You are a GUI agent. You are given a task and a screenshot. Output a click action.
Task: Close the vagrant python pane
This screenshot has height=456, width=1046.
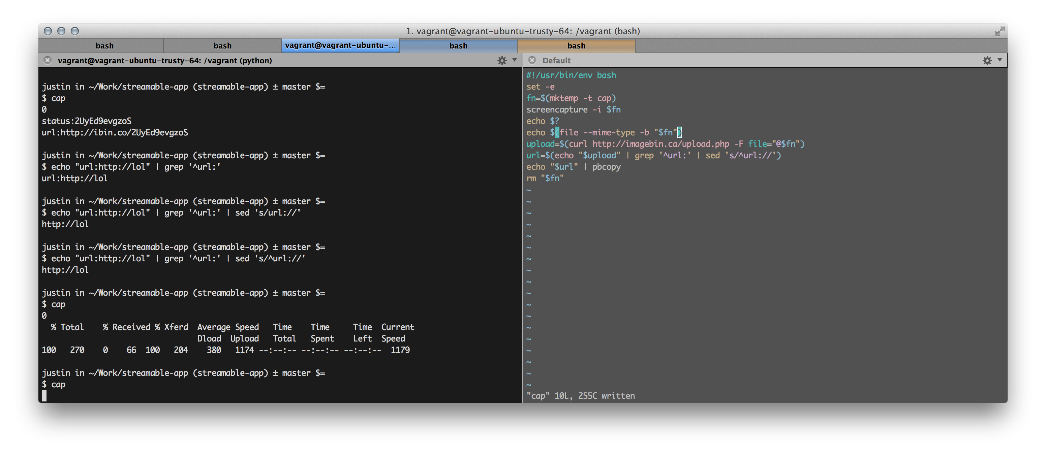pyautogui.click(x=48, y=60)
